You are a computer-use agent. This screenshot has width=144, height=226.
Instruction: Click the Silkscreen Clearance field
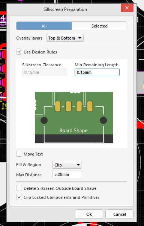[45, 72]
